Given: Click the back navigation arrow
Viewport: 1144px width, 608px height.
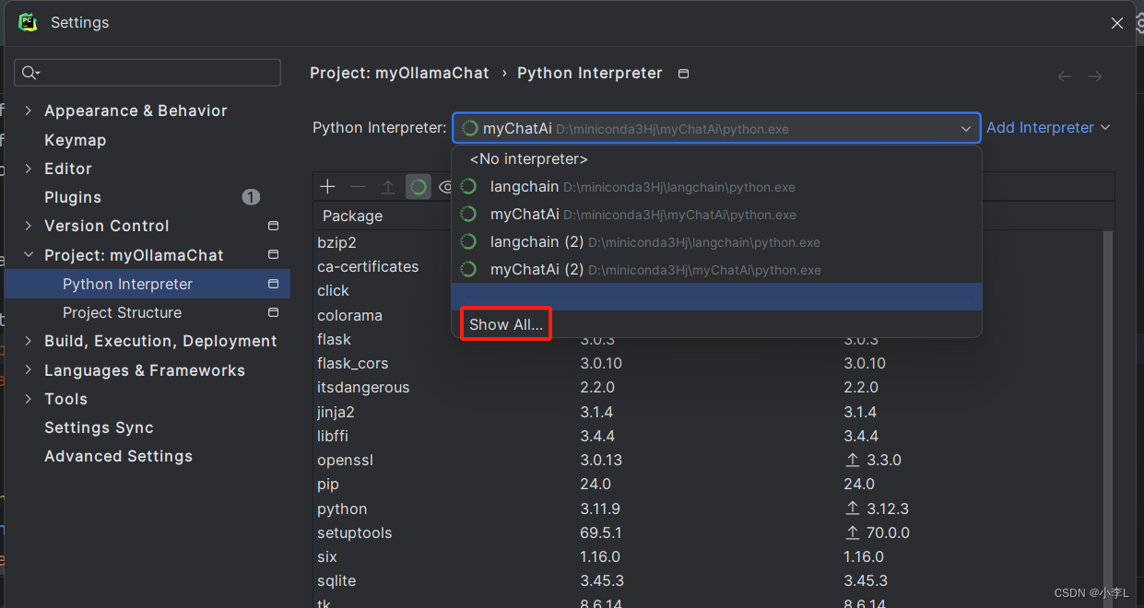Looking at the screenshot, I should 1065,76.
